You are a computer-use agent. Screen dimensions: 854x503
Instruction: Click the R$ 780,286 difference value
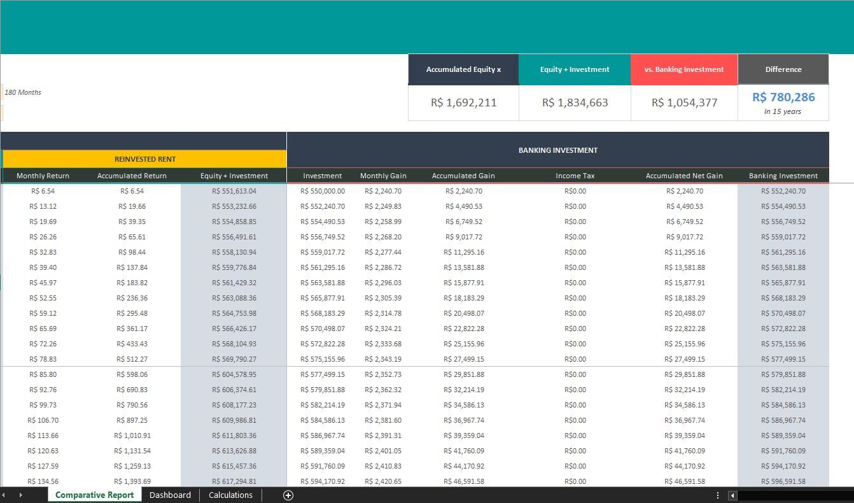point(783,97)
